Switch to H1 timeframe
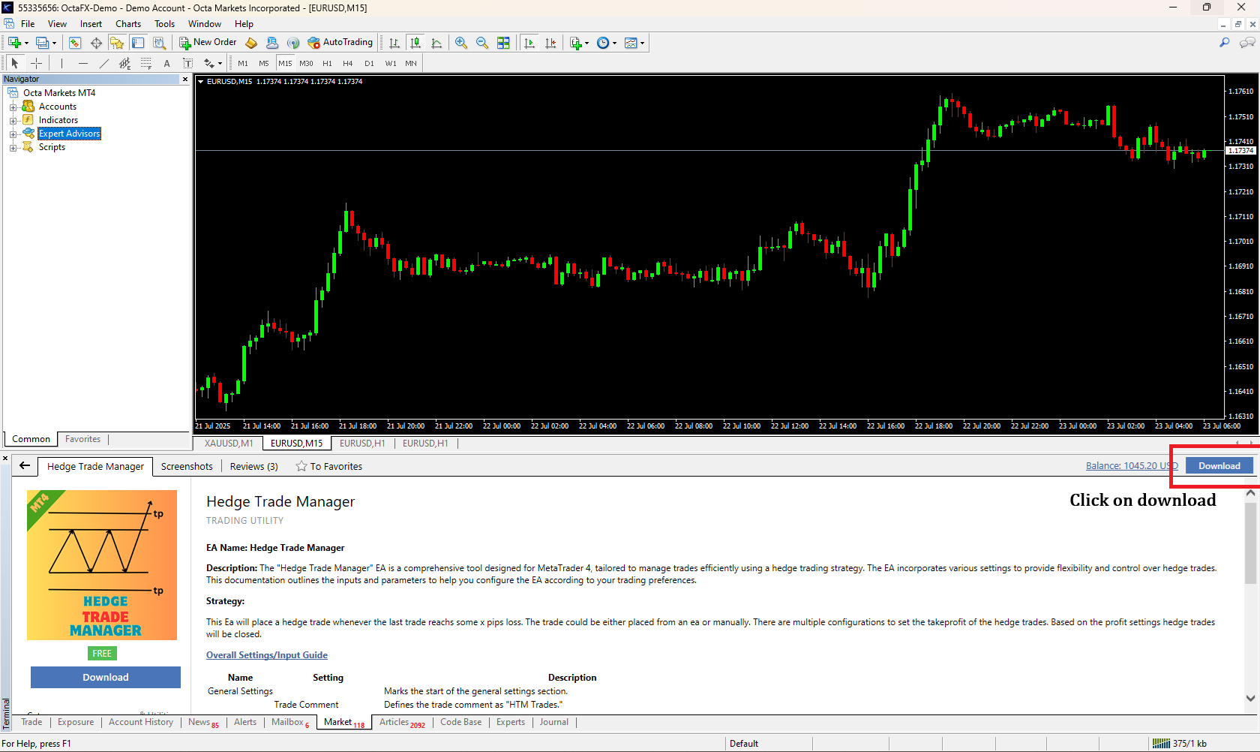 327,64
